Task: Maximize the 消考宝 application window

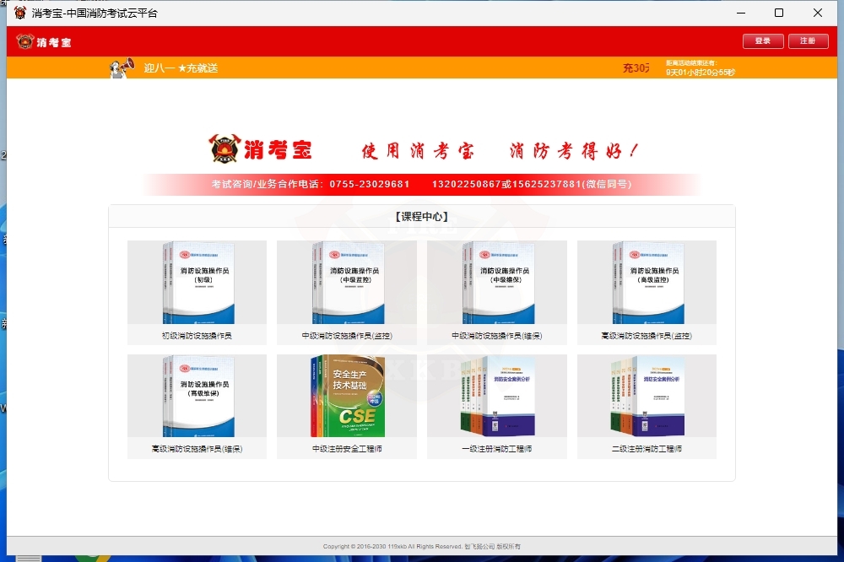Action: [x=778, y=13]
